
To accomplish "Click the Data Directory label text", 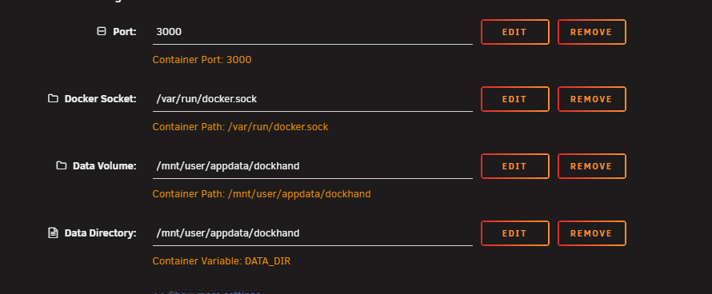I will point(100,233).
